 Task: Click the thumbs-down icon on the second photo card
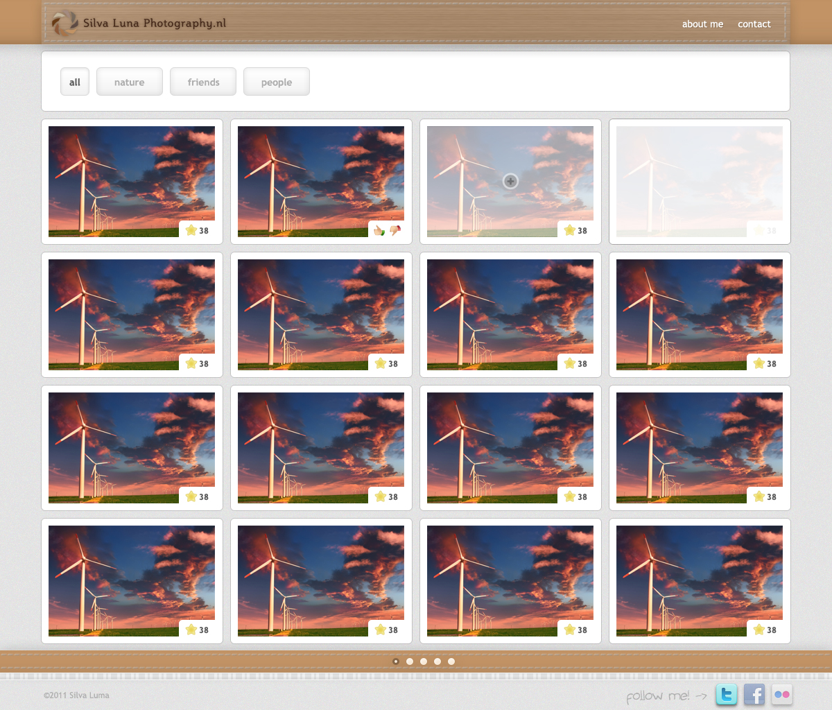coord(395,230)
